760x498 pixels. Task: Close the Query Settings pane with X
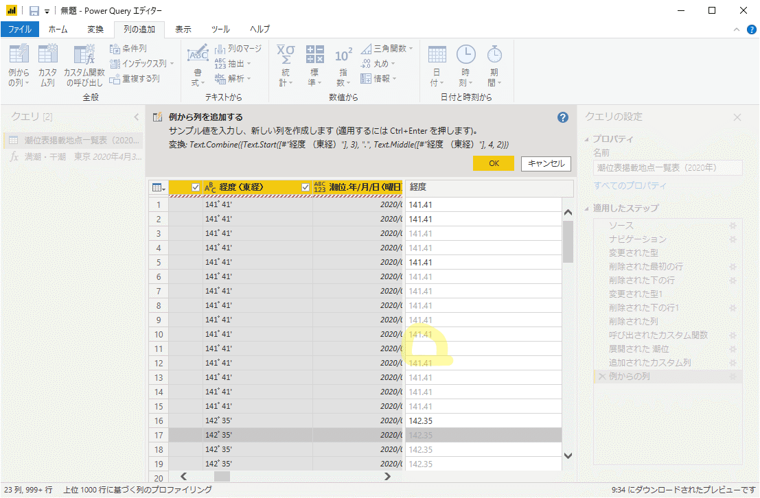coord(737,117)
